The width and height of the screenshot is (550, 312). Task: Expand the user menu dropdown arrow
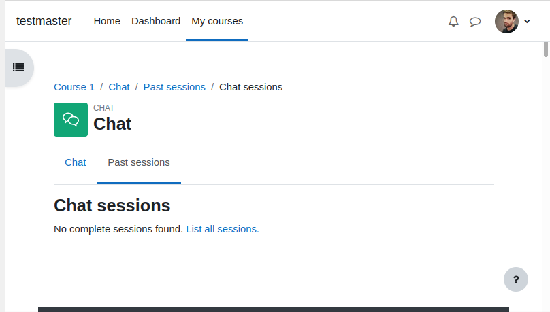point(527,21)
